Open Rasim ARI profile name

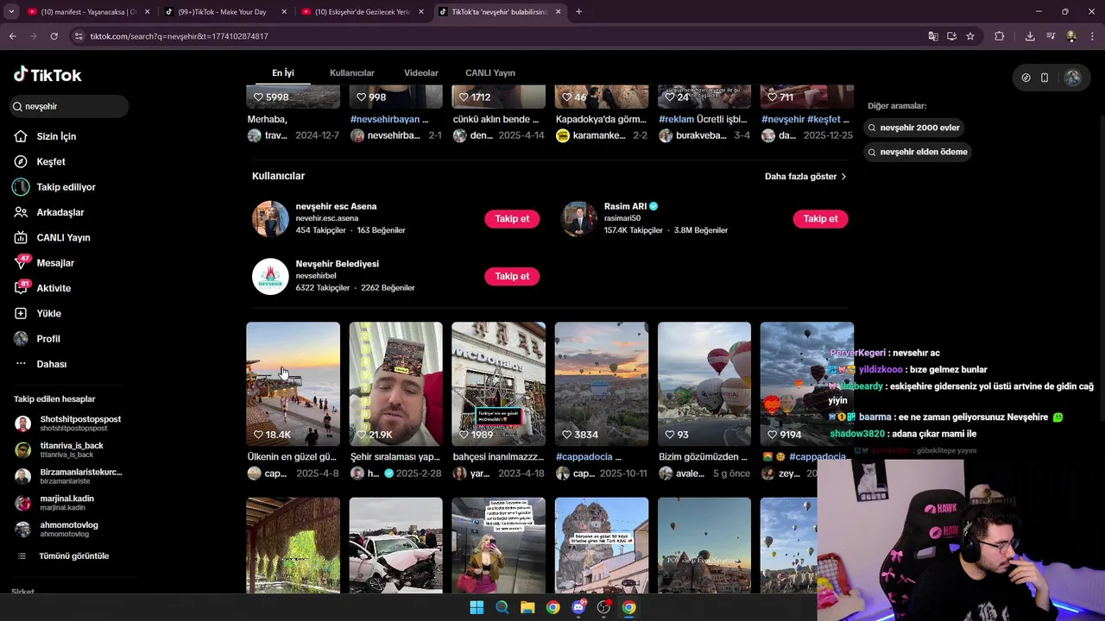pyautogui.click(x=625, y=206)
